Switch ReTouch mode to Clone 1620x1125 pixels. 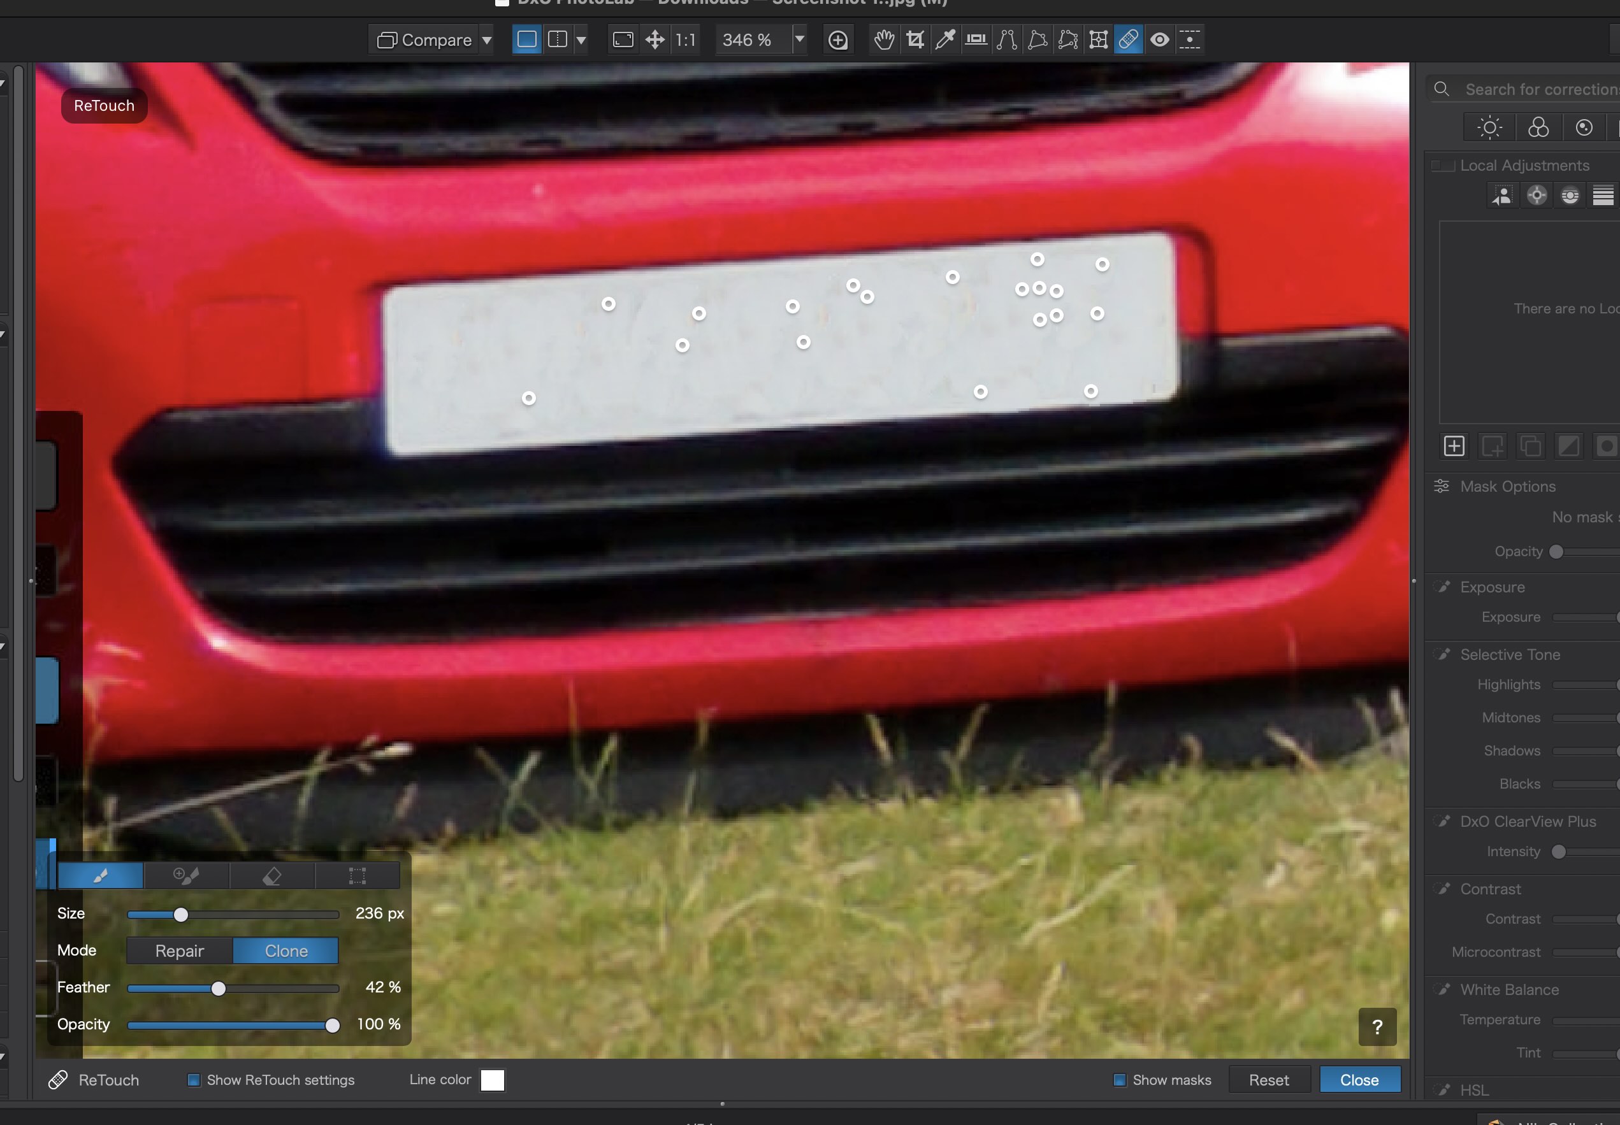[286, 951]
